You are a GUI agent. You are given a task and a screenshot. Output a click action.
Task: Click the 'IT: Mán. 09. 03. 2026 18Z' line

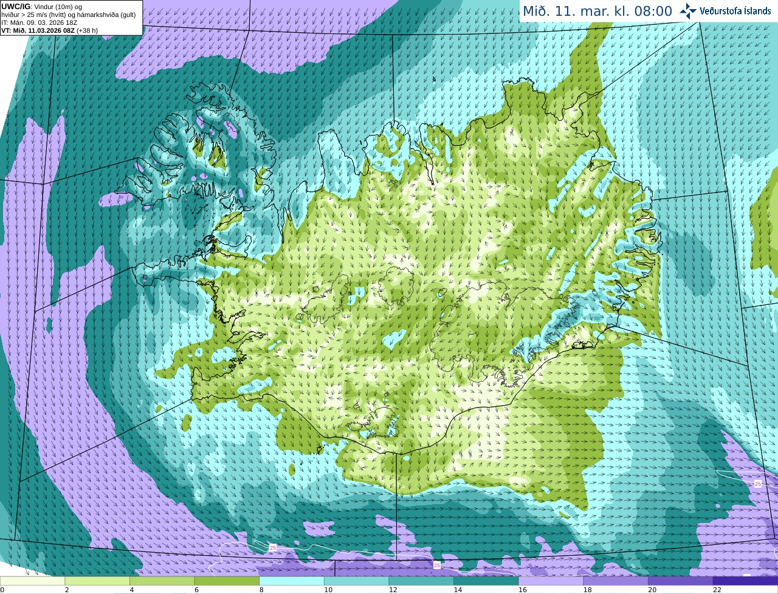[39, 23]
